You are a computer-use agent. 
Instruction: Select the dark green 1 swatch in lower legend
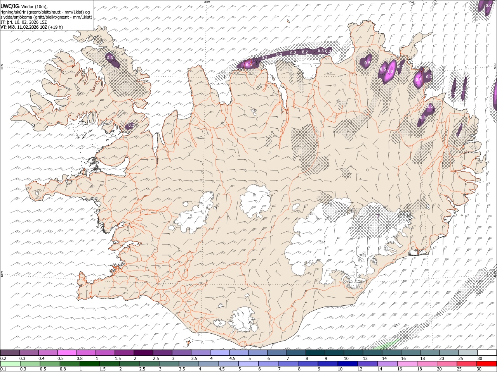coord(89,363)
